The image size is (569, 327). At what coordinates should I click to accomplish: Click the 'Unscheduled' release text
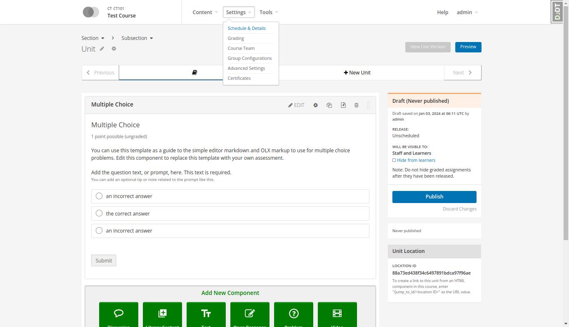[x=406, y=136]
